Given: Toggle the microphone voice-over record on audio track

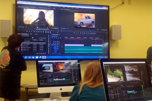Looking at the screenshot, I should tap(62, 47).
